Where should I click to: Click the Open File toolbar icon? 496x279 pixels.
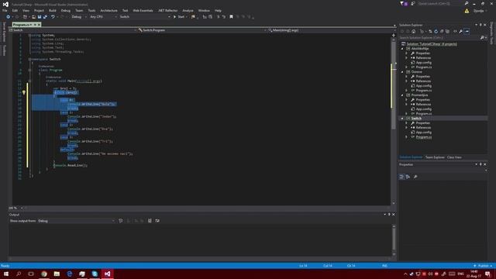33,17
